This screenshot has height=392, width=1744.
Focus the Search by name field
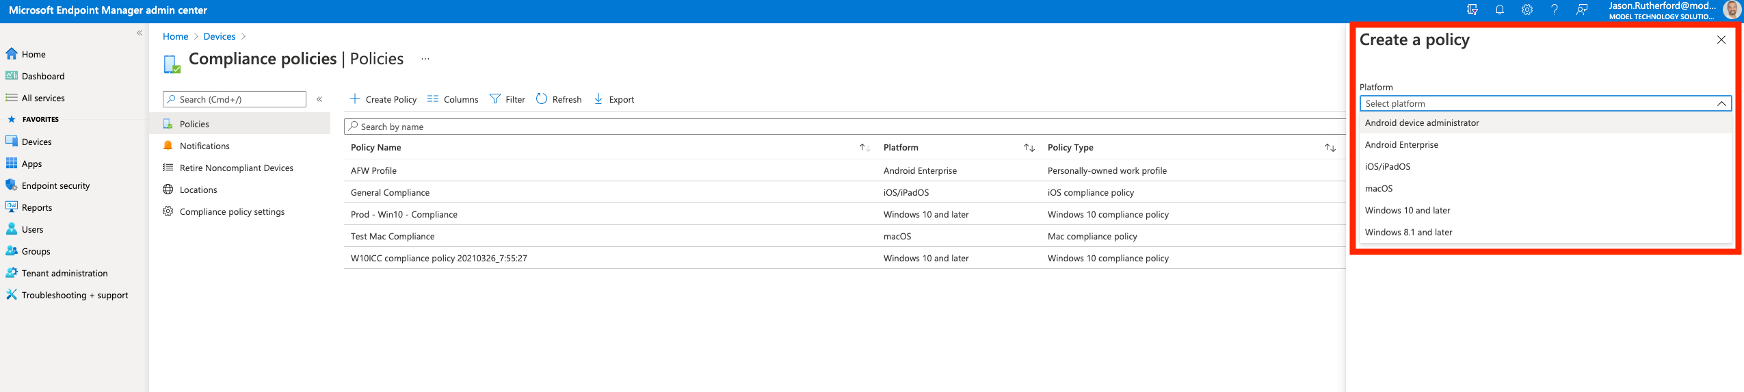point(845,127)
